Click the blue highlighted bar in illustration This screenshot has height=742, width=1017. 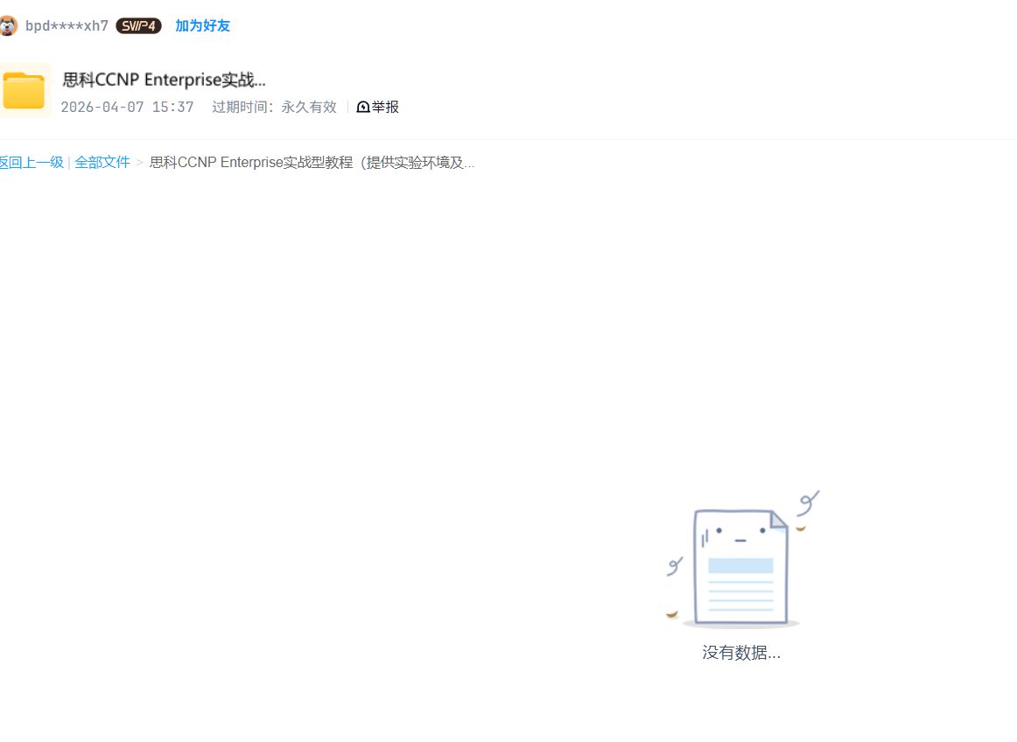(740, 565)
